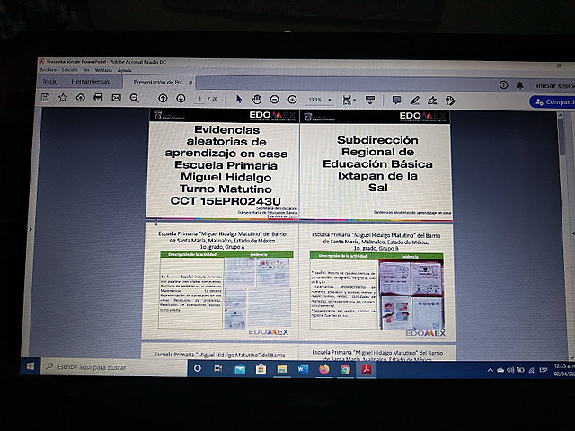Open Cortana circle icon in taskbar
This screenshot has height=431, width=575.
pos(198,368)
